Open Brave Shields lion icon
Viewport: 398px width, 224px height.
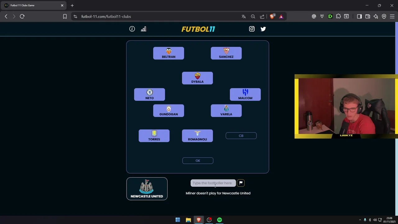tap(272, 16)
